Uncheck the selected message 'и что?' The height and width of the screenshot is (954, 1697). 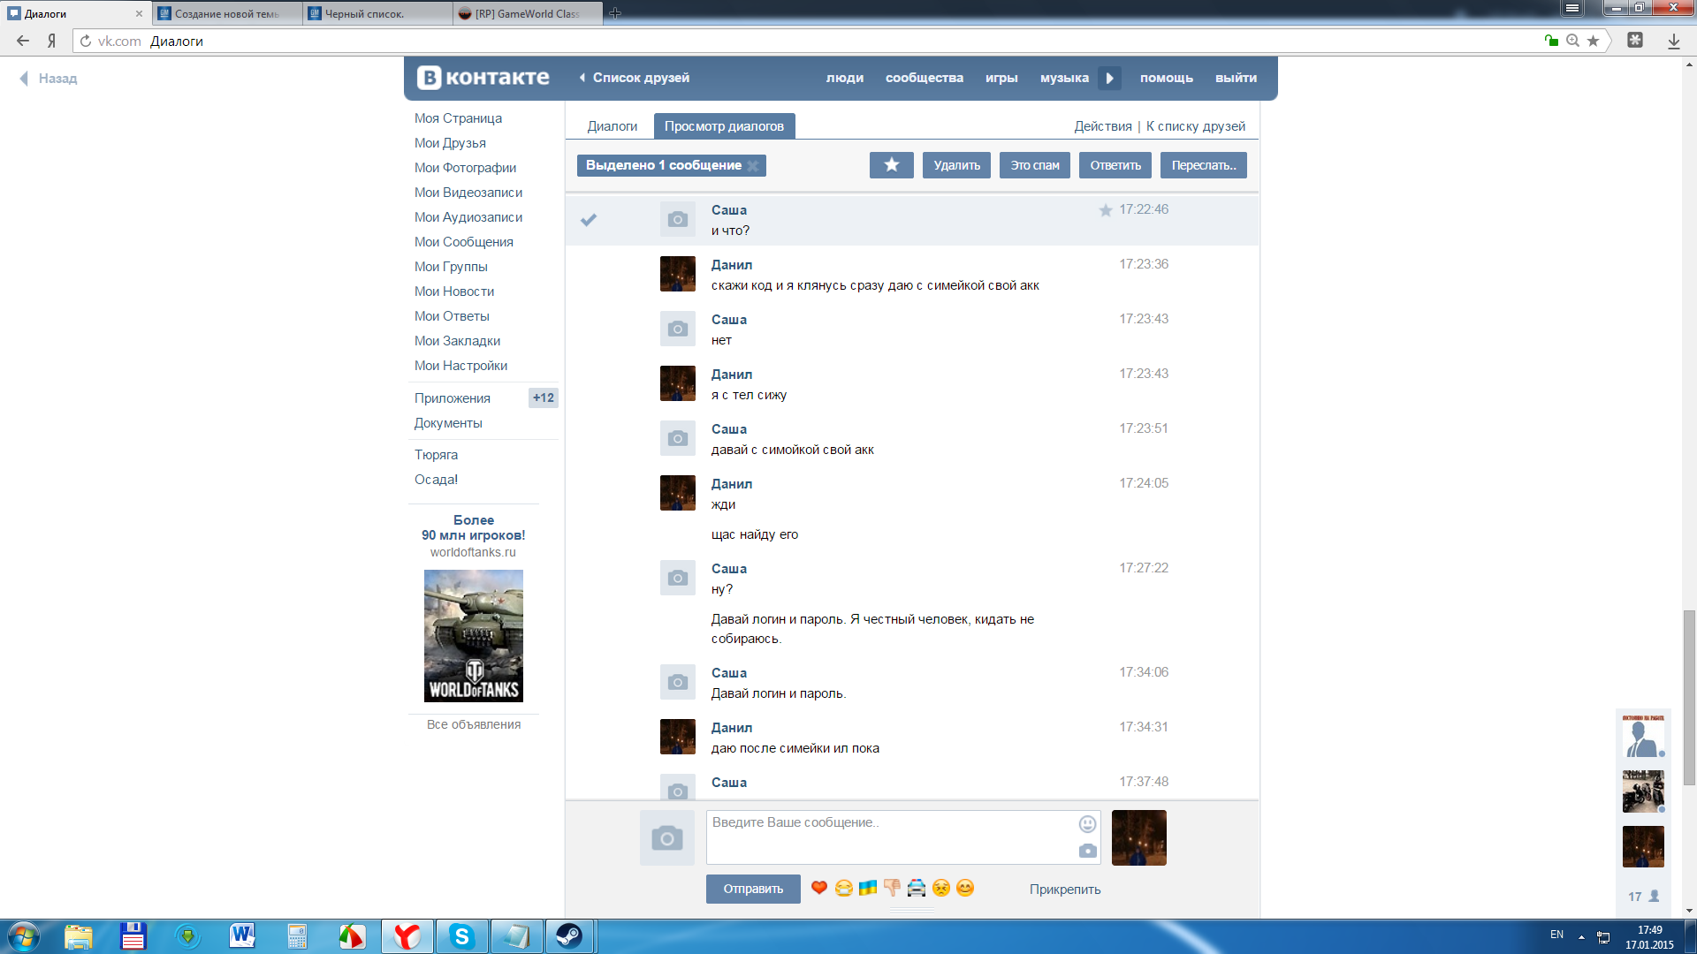(589, 220)
